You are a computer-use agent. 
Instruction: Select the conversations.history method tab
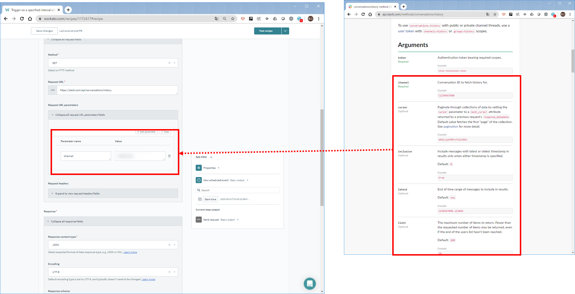pyautogui.click(x=372, y=6)
